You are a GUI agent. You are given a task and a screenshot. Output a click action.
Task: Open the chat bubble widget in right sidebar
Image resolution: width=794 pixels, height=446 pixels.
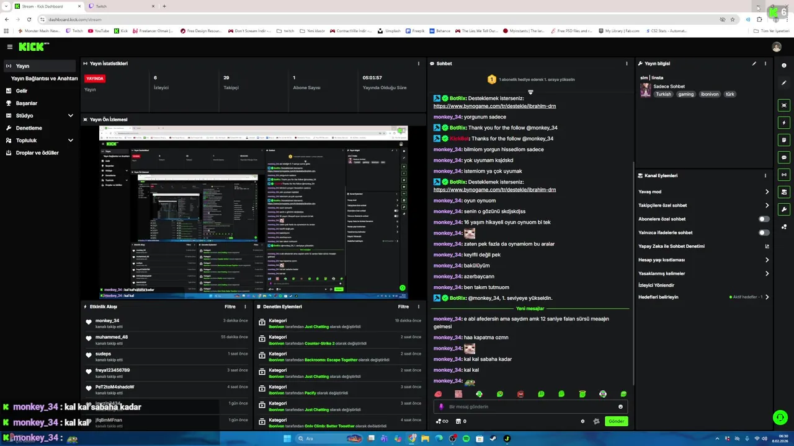click(x=784, y=157)
